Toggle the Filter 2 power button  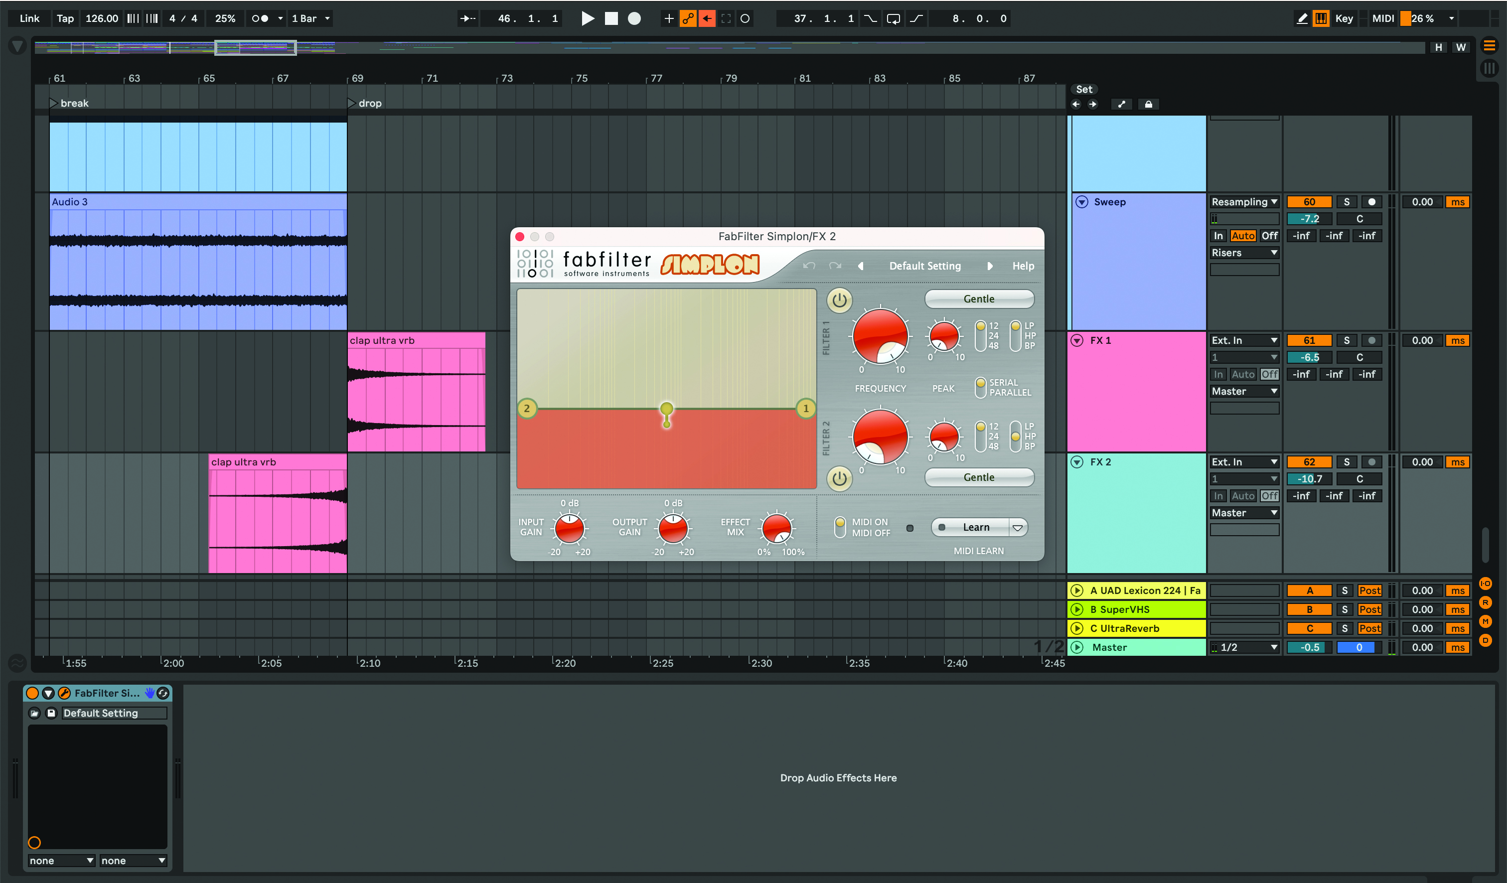click(x=839, y=478)
